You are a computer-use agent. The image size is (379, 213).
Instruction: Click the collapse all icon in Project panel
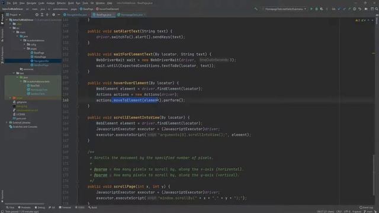point(47,15)
